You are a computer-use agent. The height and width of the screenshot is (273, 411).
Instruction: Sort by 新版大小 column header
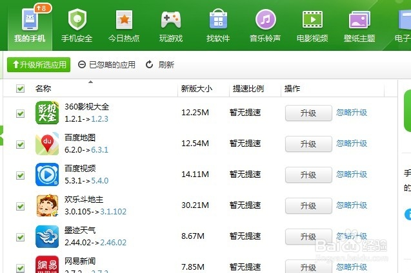pos(197,89)
